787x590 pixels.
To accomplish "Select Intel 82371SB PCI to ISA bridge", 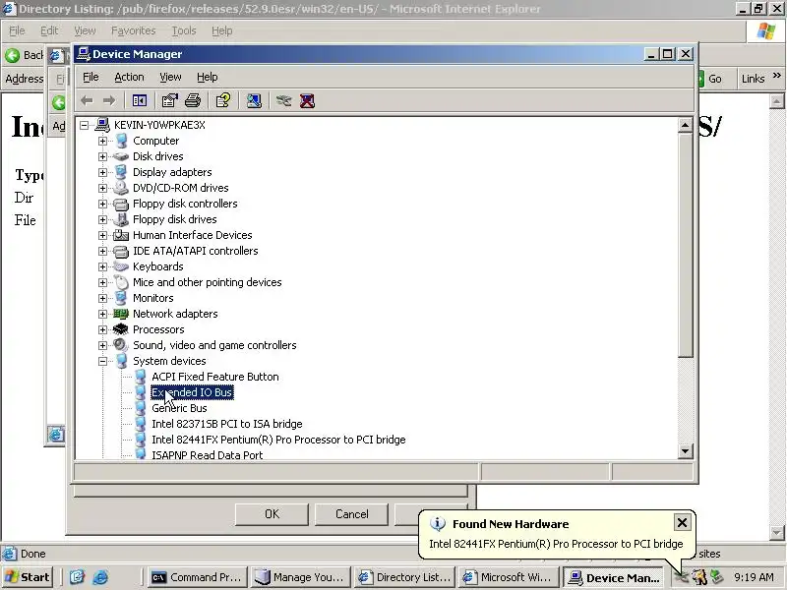I will [227, 424].
